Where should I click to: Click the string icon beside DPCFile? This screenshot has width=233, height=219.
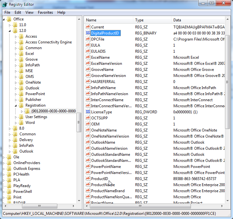coord(88,39)
